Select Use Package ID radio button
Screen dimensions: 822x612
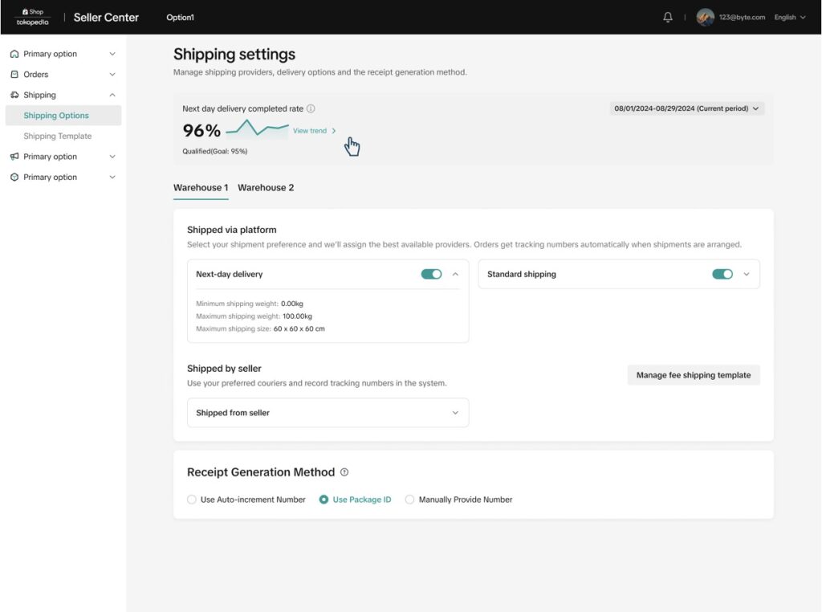point(324,500)
